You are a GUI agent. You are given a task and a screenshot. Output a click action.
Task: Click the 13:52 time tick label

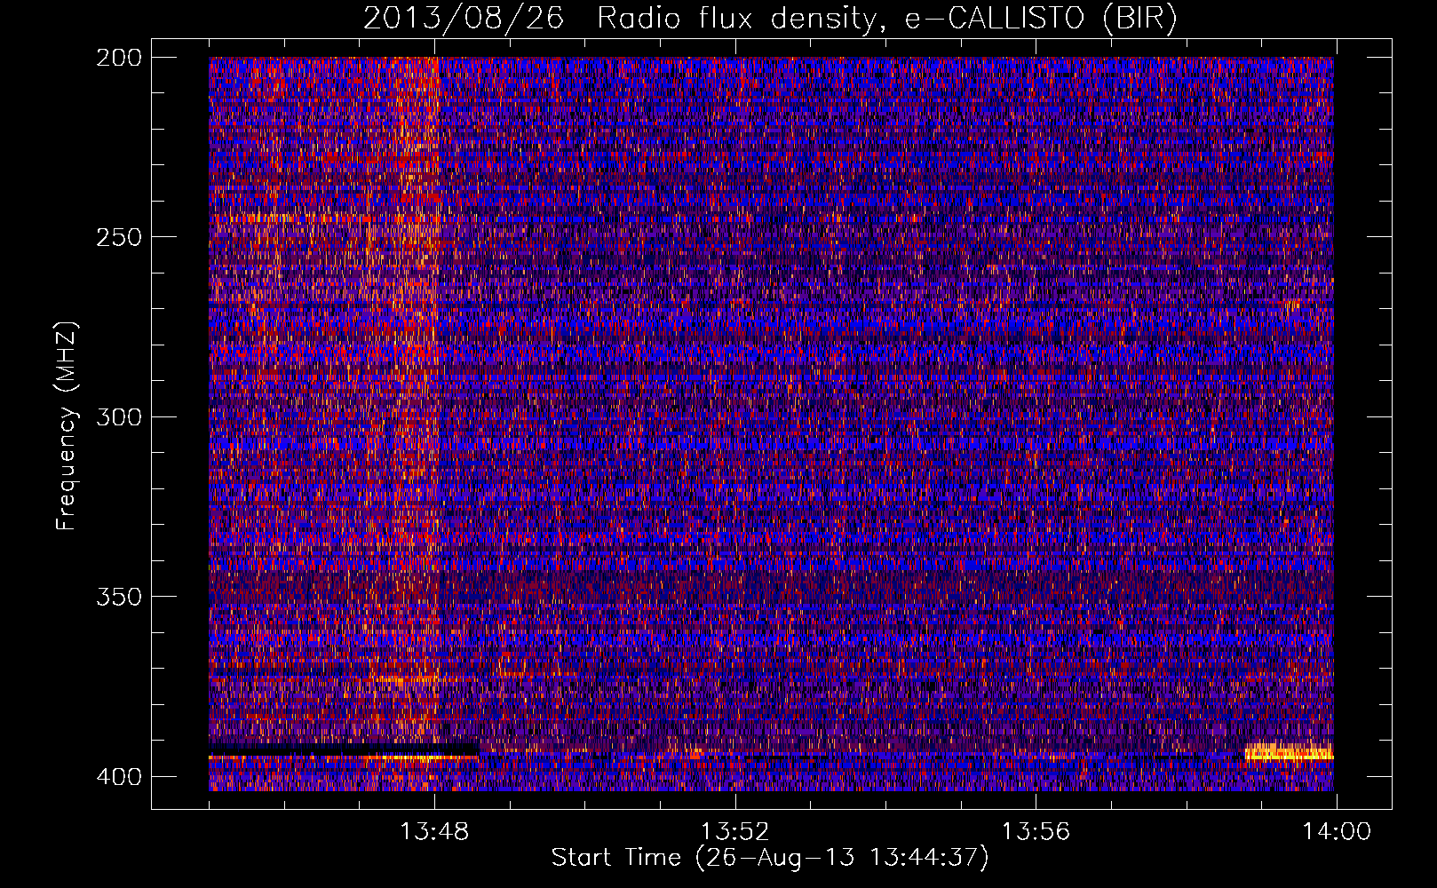(x=734, y=832)
